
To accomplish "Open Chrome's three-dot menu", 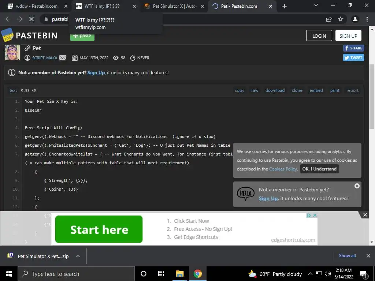I will pos(367,19).
